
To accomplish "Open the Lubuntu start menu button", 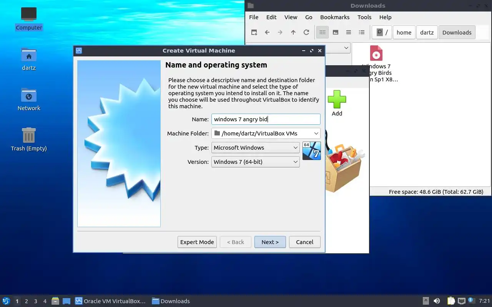I will click(6, 301).
